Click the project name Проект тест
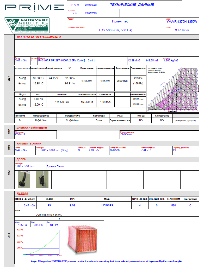 coord(121,21)
